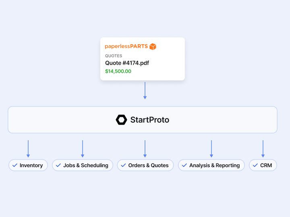
Task: Click the checkmark beside CRM
Action: click(255, 165)
